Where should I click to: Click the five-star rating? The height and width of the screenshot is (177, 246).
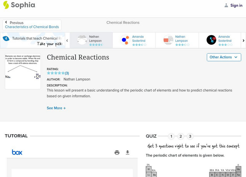[x=56, y=73]
